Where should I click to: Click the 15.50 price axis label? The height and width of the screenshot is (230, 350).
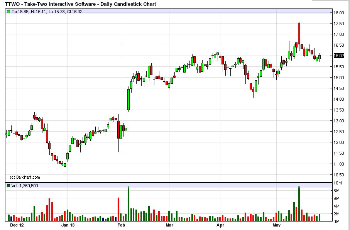pyautogui.click(x=339, y=67)
